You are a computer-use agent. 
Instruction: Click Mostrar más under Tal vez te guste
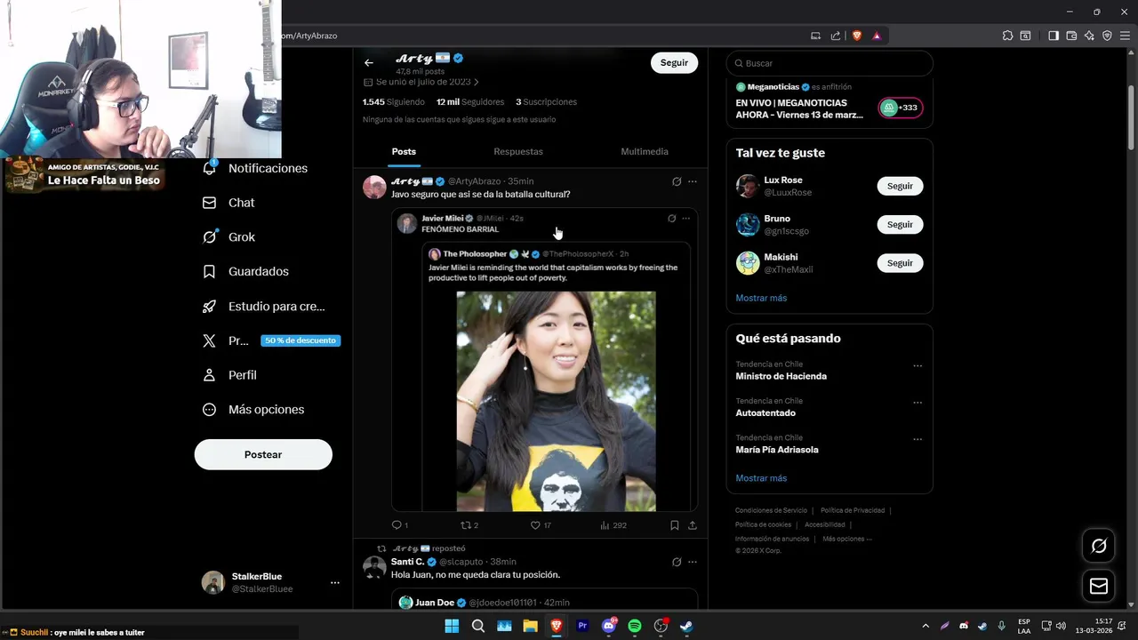[761, 298]
